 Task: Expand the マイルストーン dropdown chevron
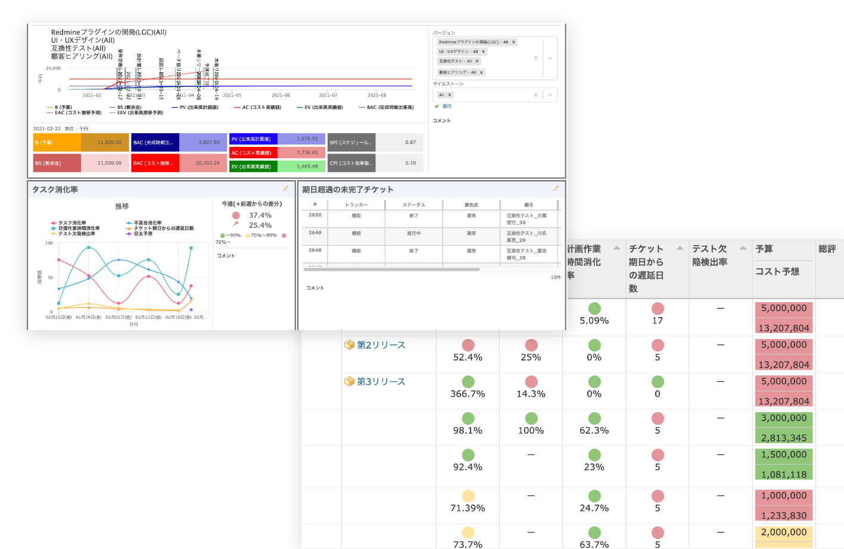coord(550,95)
